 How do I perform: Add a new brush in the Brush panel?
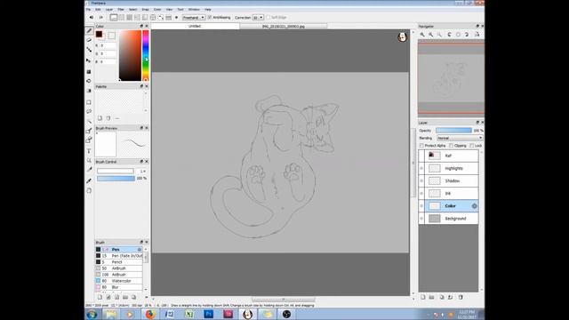click(x=100, y=297)
